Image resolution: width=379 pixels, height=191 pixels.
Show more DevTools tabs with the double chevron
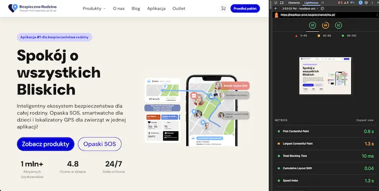323,2
